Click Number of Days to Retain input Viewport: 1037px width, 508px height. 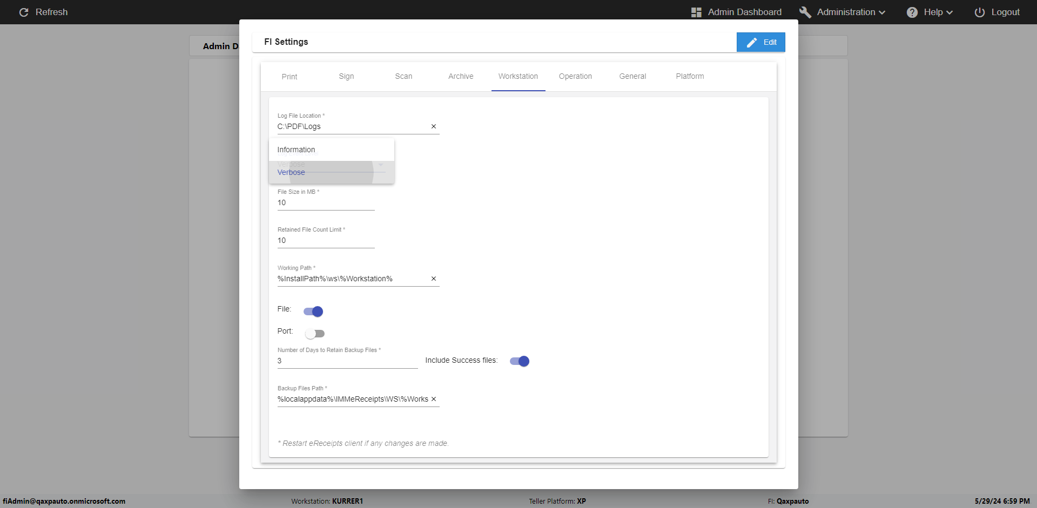click(348, 361)
